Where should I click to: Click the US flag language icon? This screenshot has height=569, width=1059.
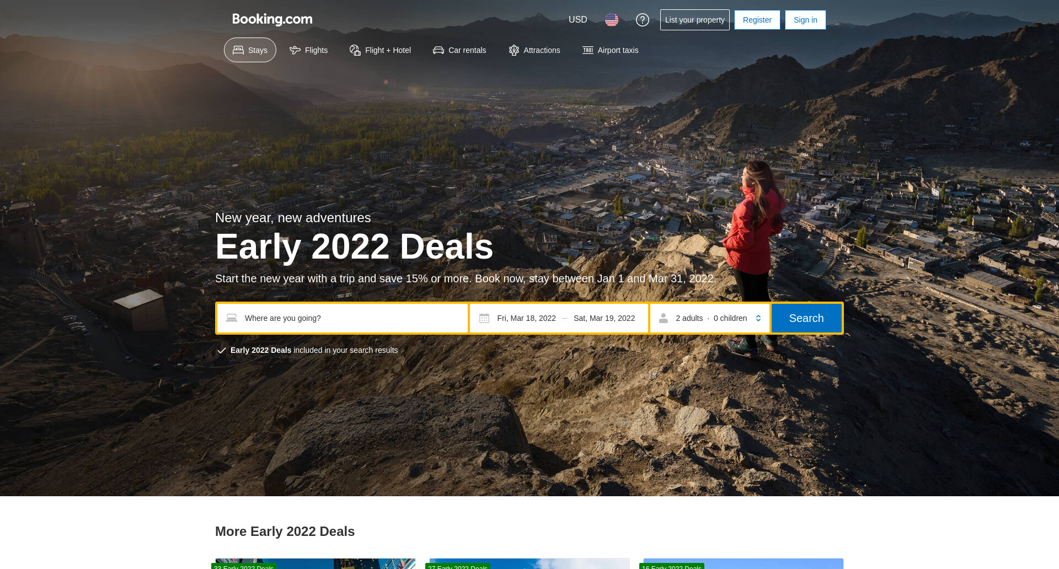611,20
